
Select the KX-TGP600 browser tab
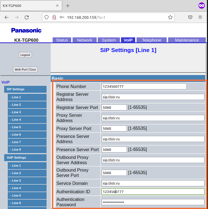pyautogui.click(x=31, y=6)
